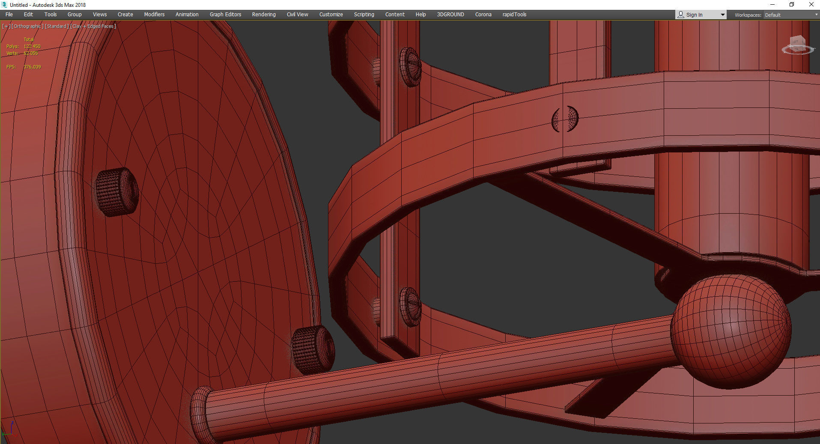Open the Graph Editors menu

pos(225,15)
